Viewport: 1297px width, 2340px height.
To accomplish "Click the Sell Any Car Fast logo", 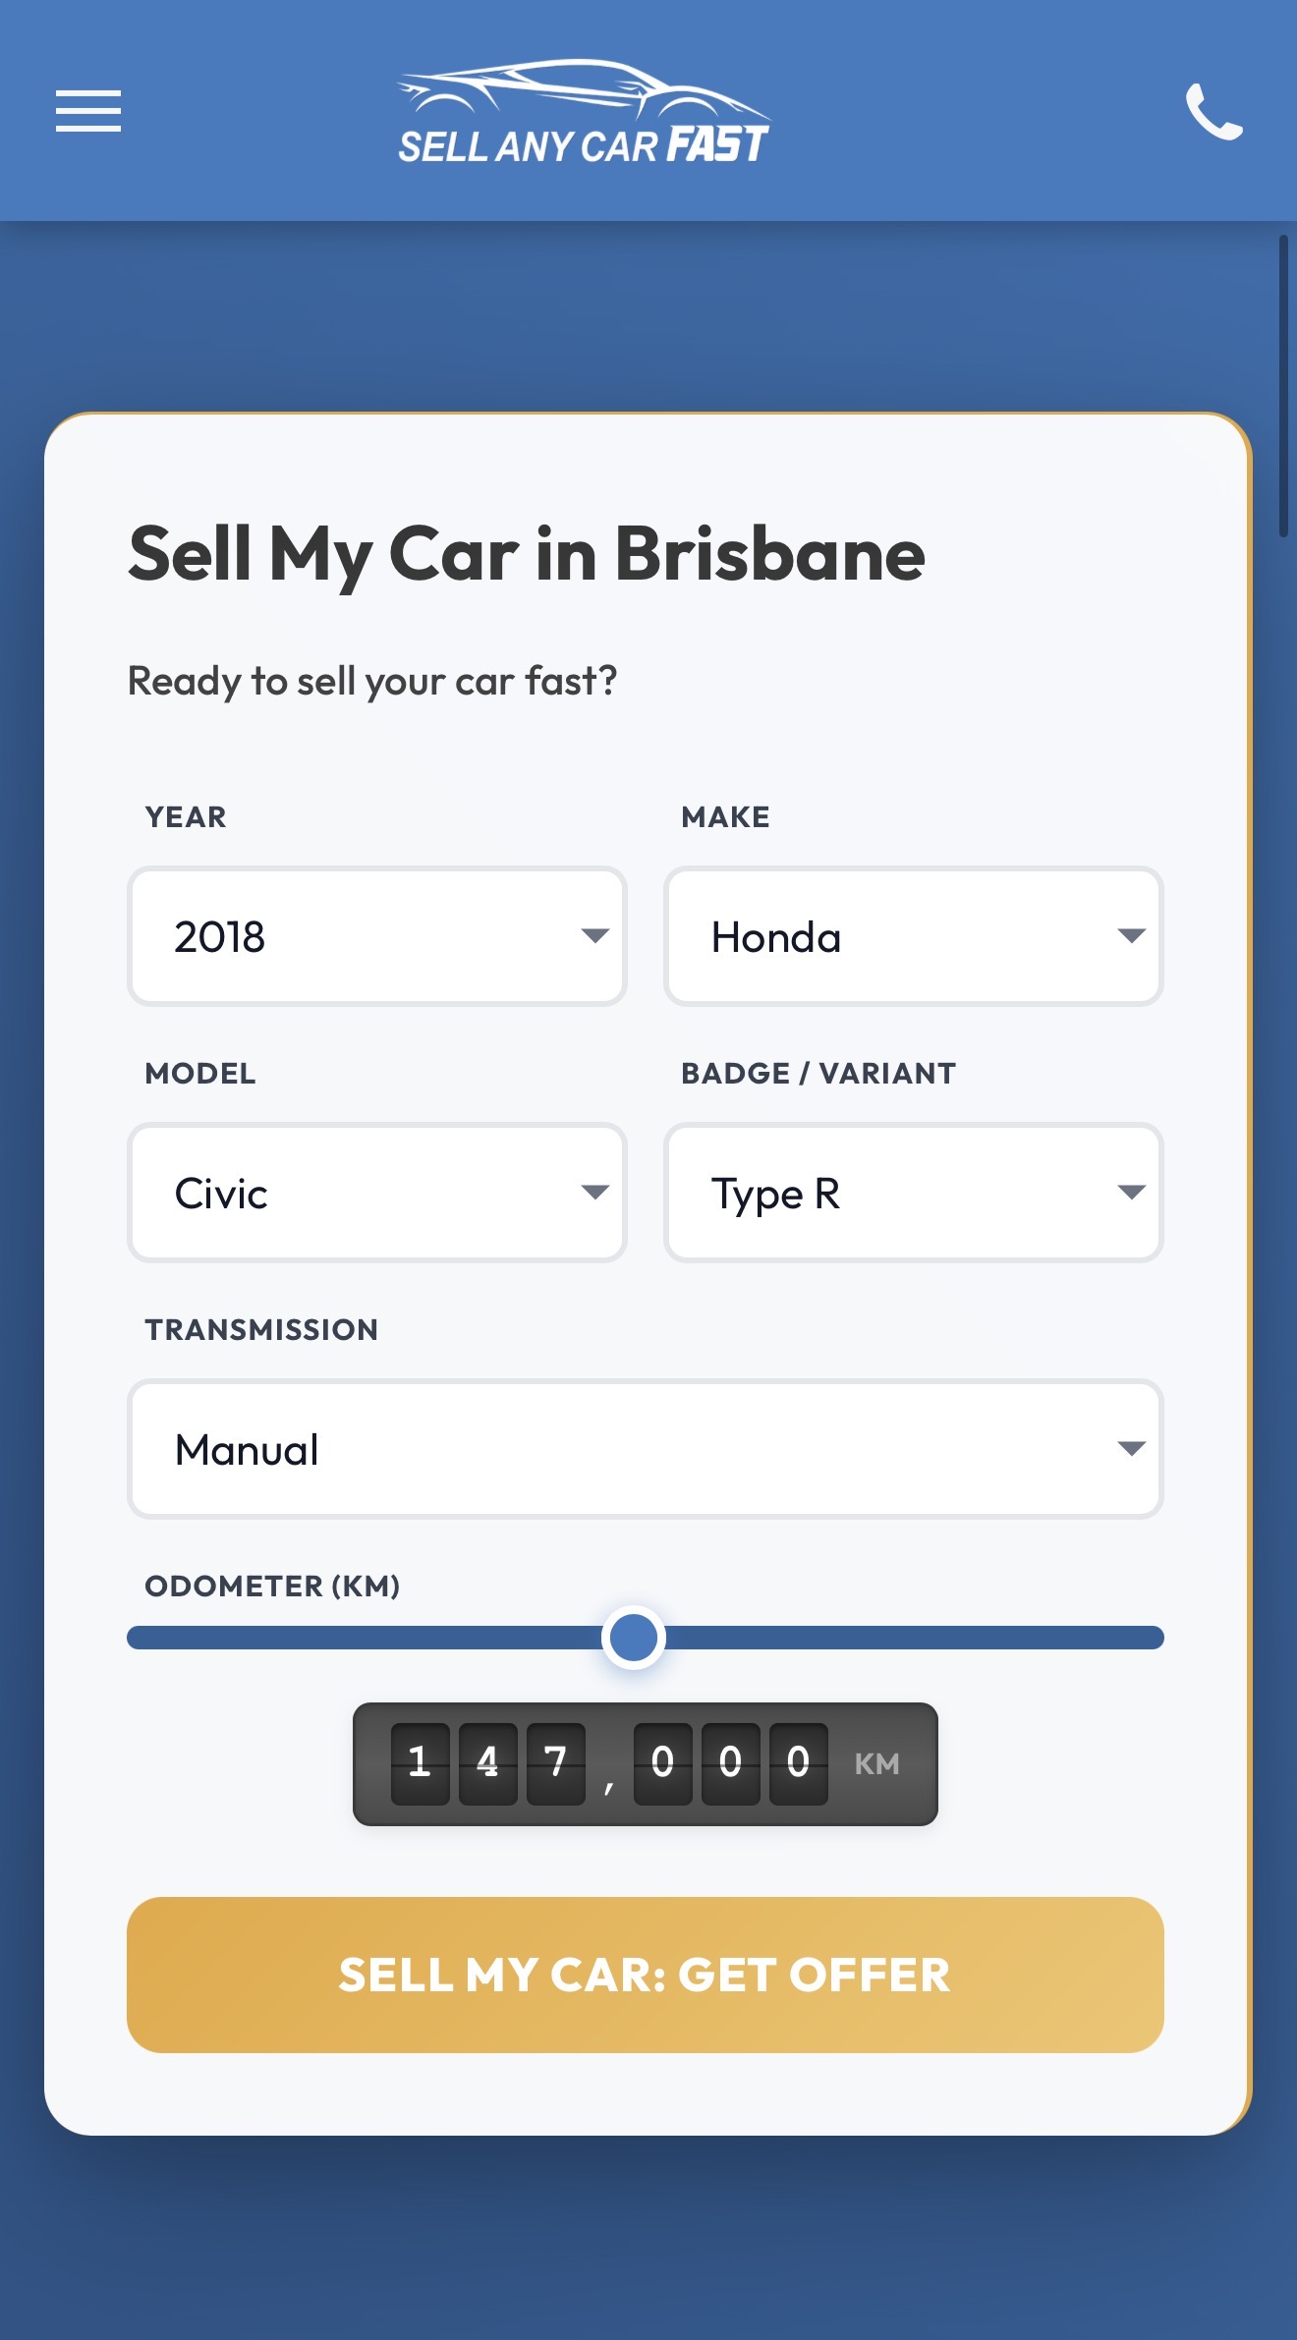I will click(584, 114).
